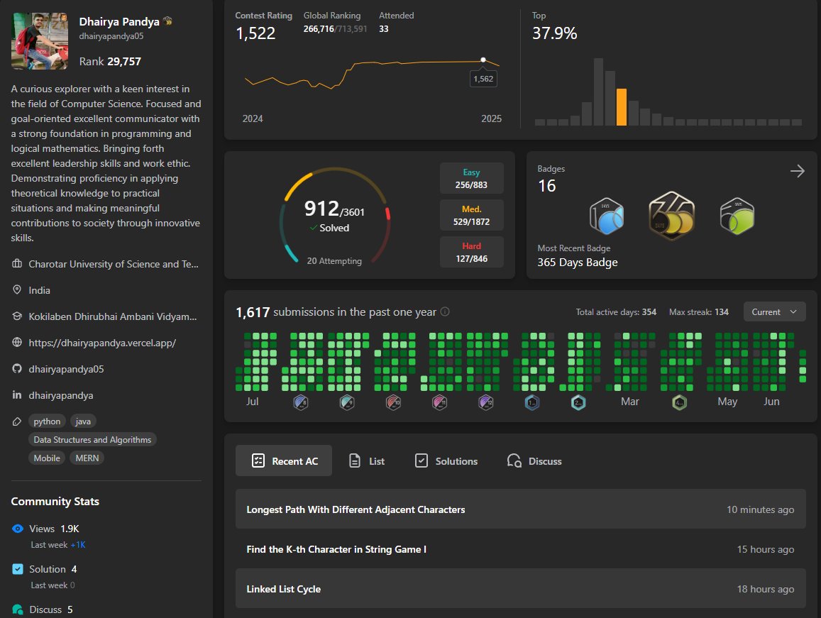
Task: Click the teal monthly badge labeled 2
Action: (x=578, y=402)
